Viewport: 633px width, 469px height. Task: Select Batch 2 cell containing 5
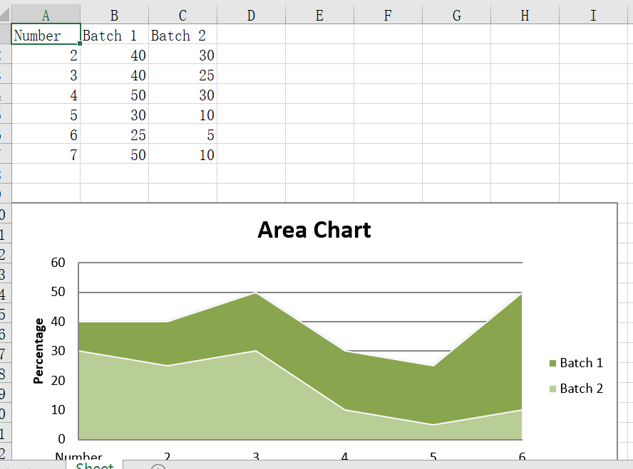click(183, 134)
